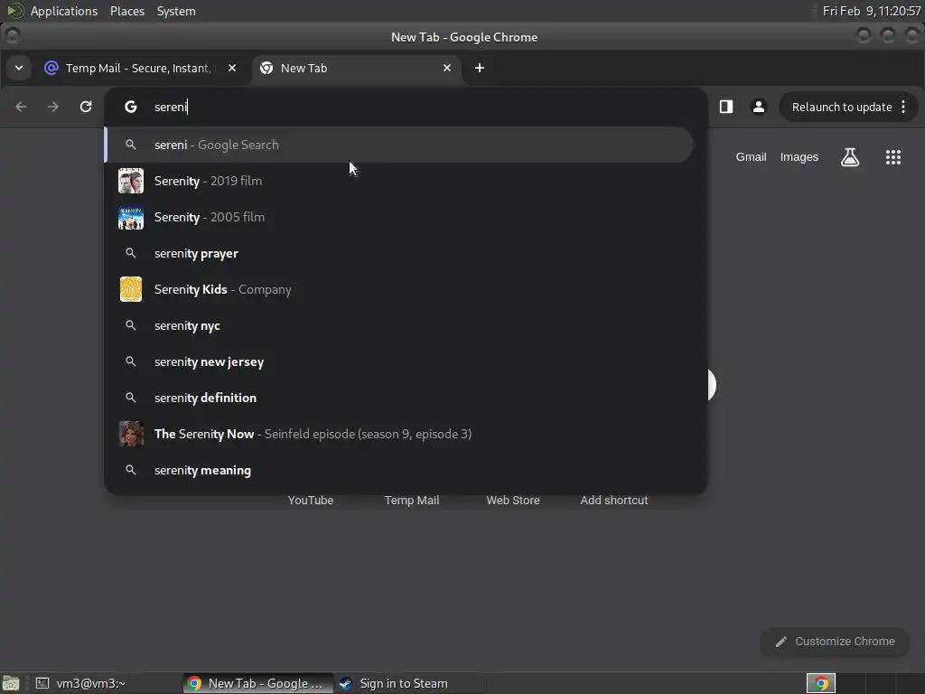
Task: Click the search icon beside 'serenity meaning'
Action: tap(131, 470)
